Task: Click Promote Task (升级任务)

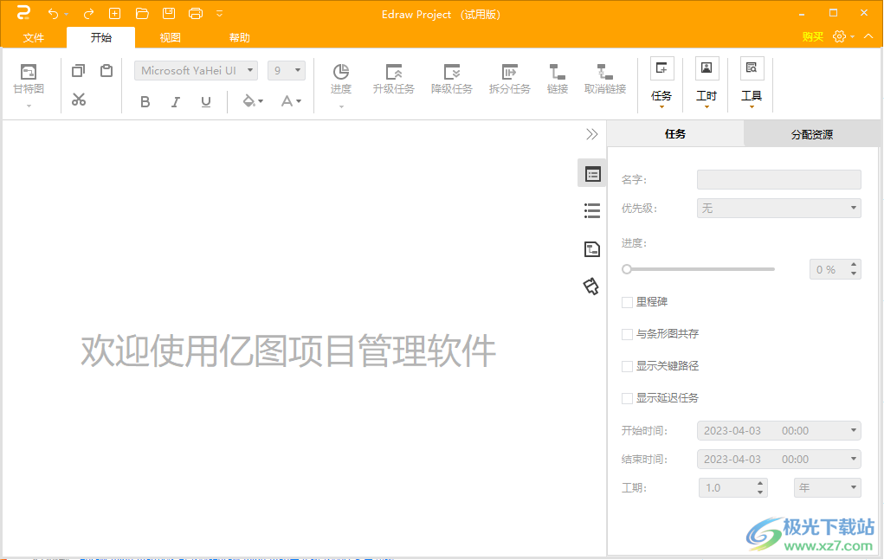Action: click(x=394, y=79)
